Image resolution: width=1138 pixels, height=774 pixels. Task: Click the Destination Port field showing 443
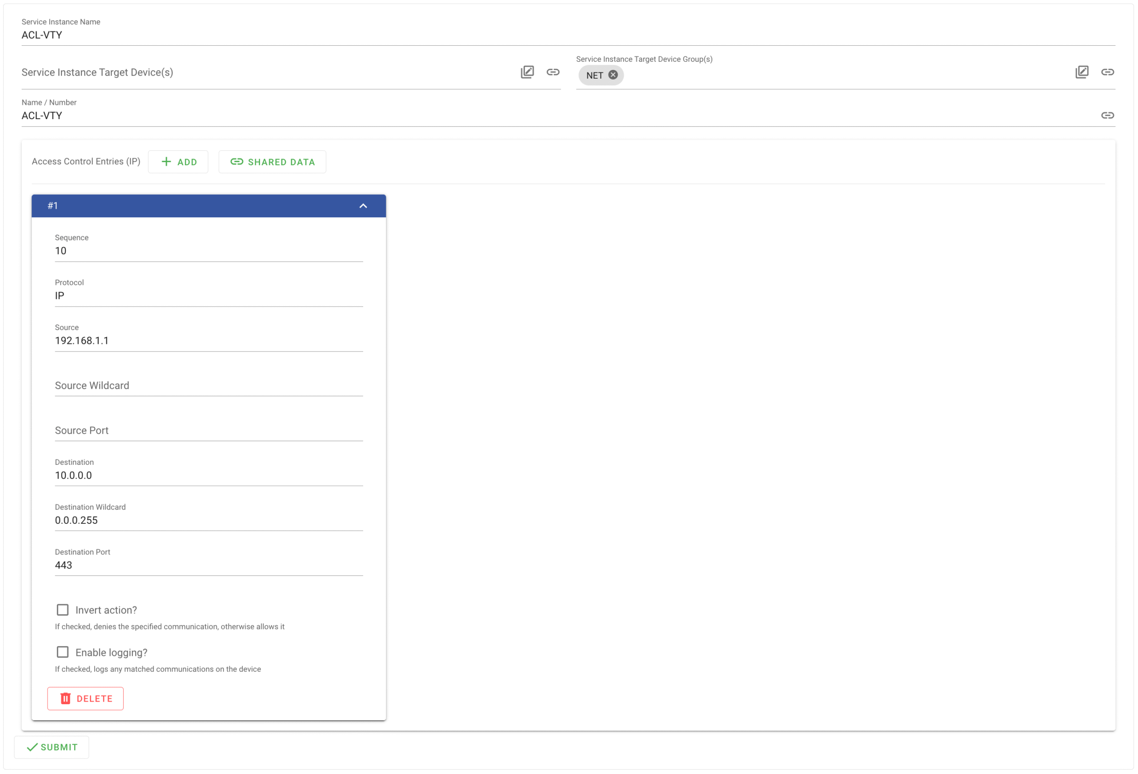(208, 565)
